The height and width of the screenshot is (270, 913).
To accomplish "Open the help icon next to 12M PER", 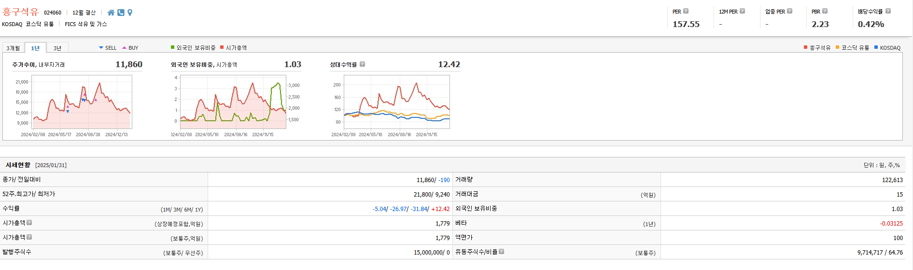I will [x=742, y=11].
